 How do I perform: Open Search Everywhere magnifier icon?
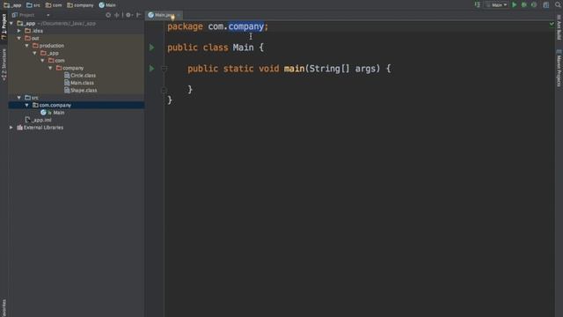tap(558, 4)
